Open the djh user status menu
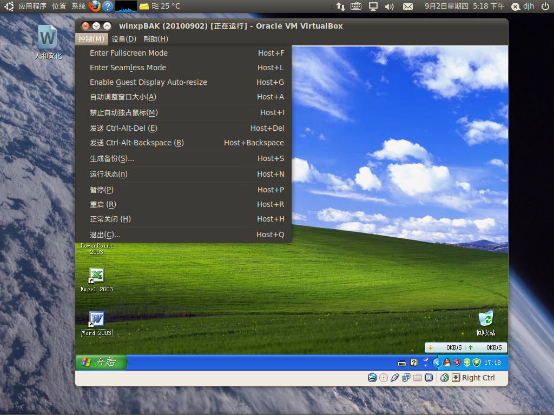This screenshot has width=554, height=415. pyautogui.click(x=523, y=6)
